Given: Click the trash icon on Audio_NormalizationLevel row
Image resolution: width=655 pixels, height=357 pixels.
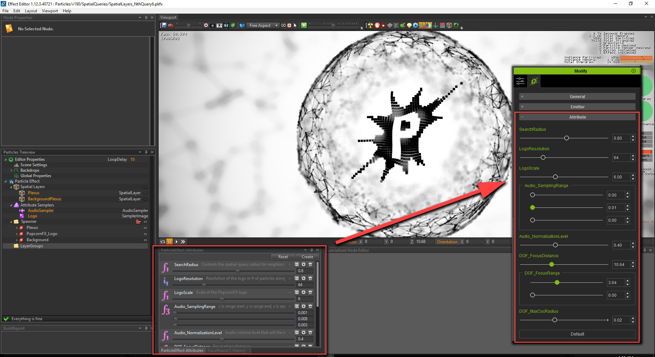Looking at the screenshot, I should [310, 332].
